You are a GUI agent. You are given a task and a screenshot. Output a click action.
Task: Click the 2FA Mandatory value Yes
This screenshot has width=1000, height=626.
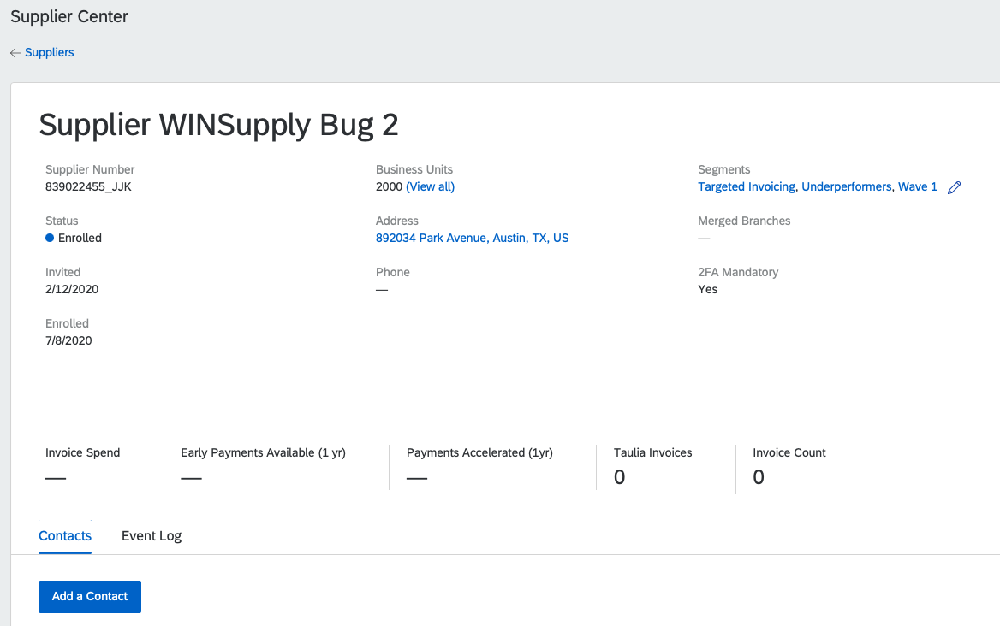[708, 289]
